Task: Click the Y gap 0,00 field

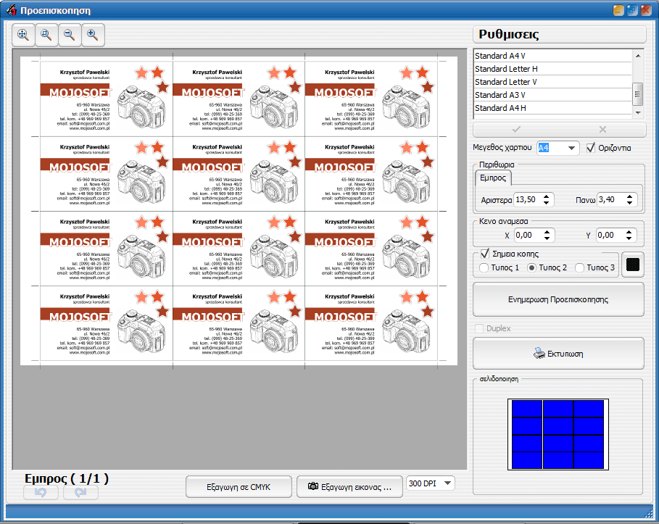Action: click(610, 235)
